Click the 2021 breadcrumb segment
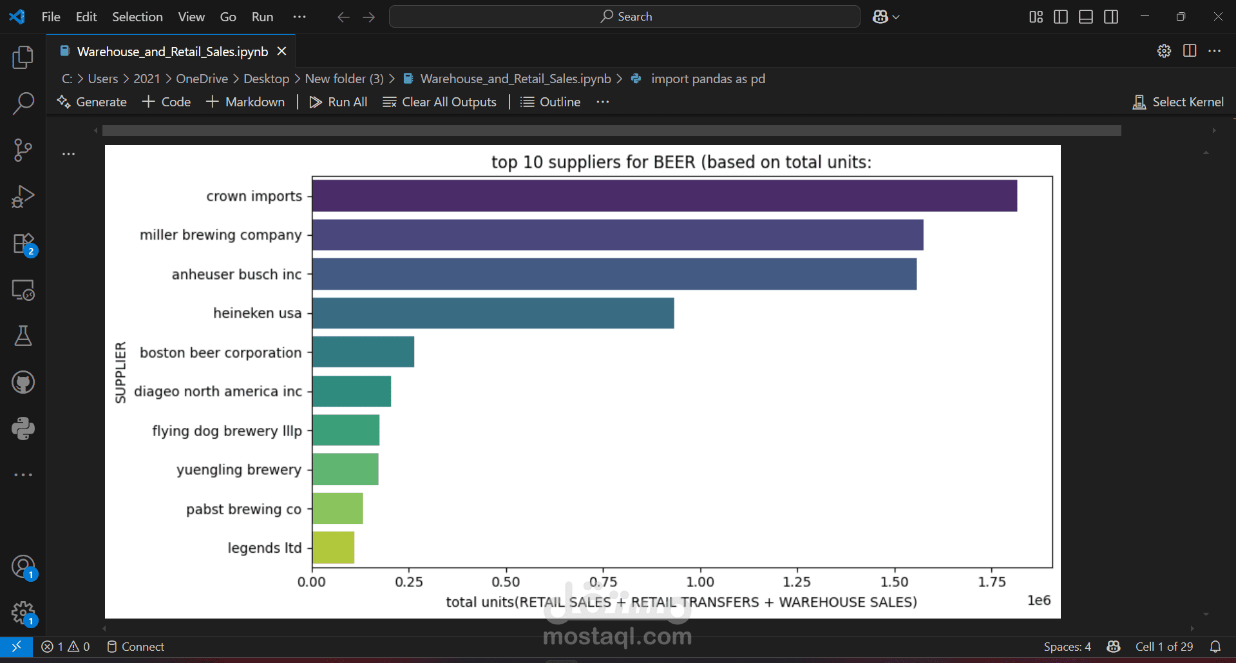 [147, 79]
